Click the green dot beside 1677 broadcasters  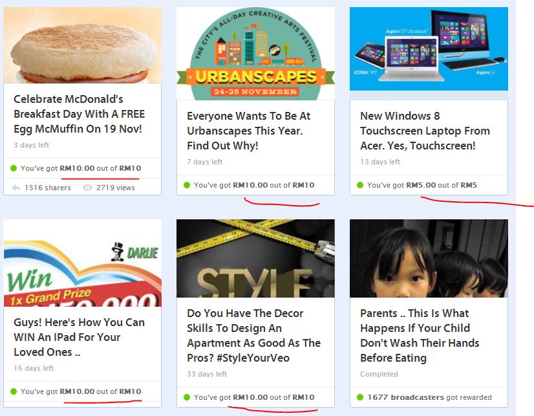point(360,397)
